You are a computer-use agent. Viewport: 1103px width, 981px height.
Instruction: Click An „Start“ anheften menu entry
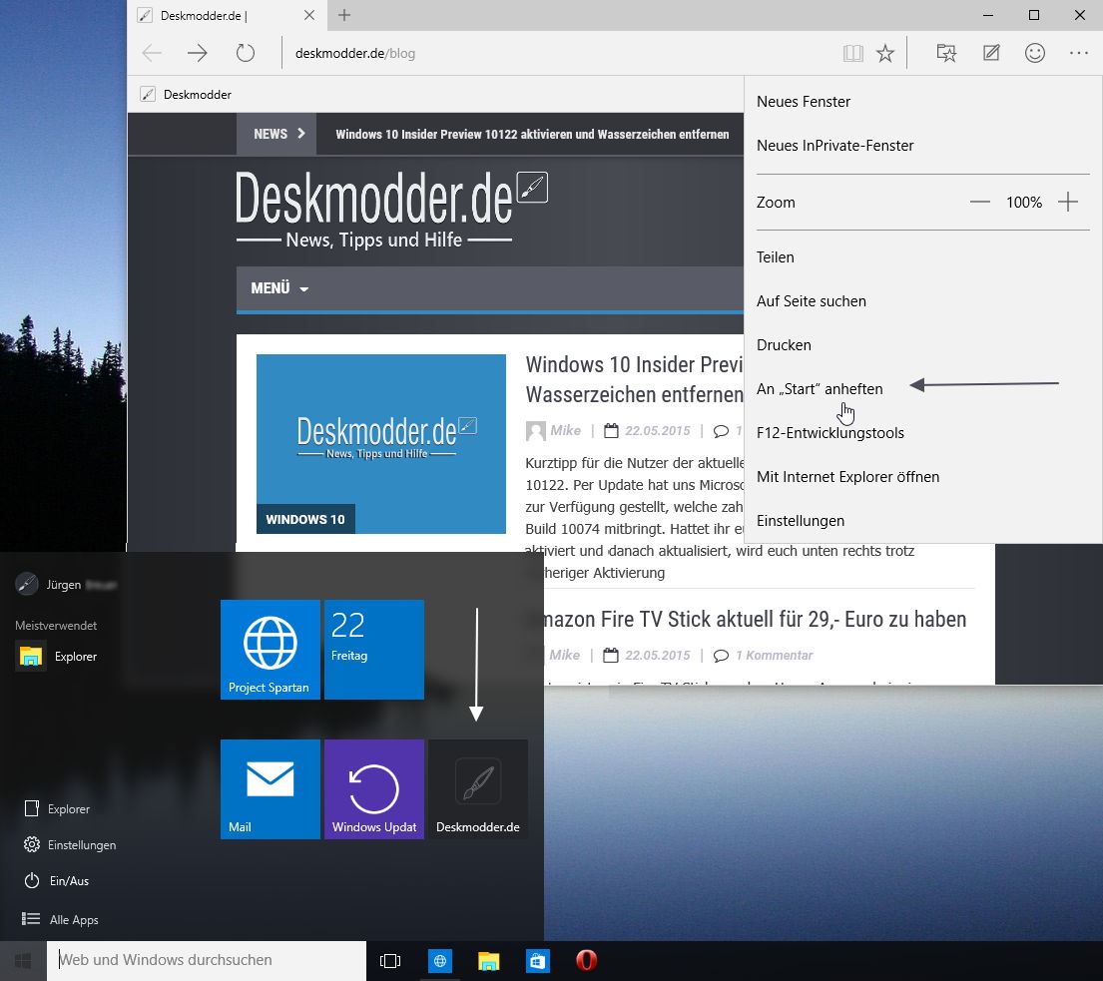(x=923, y=389)
